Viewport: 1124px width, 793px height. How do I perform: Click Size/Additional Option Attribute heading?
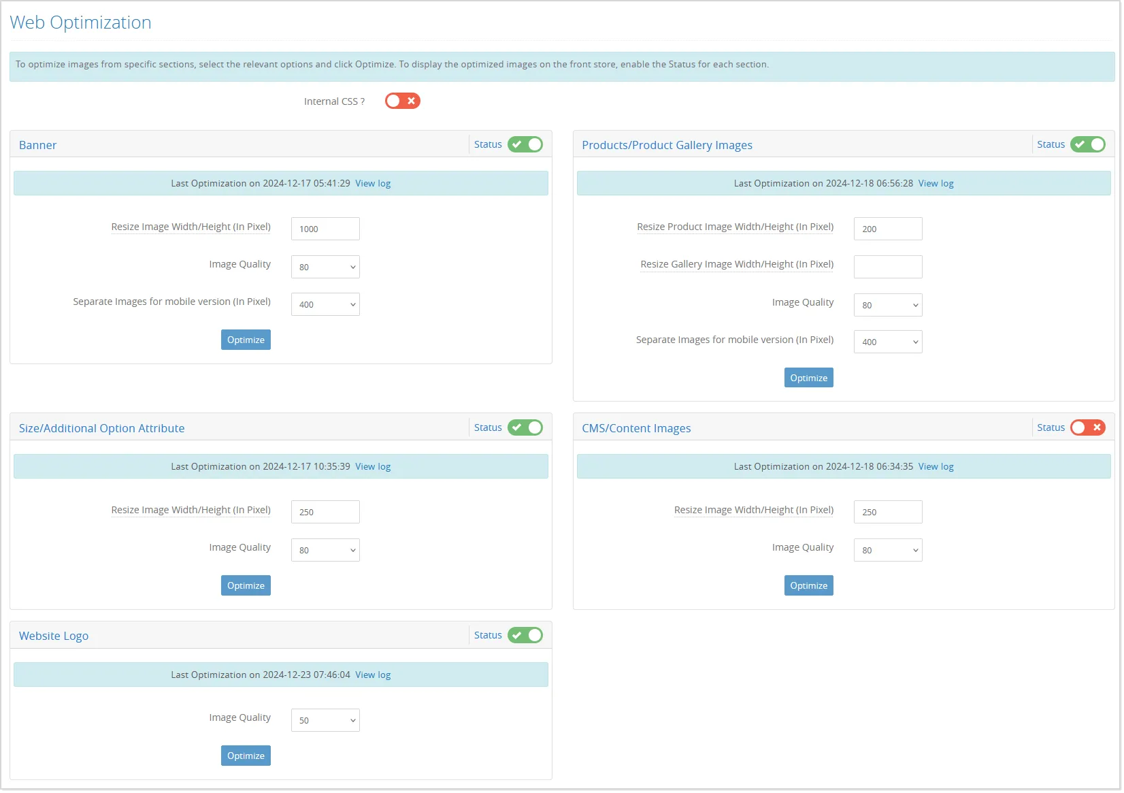pos(101,428)
